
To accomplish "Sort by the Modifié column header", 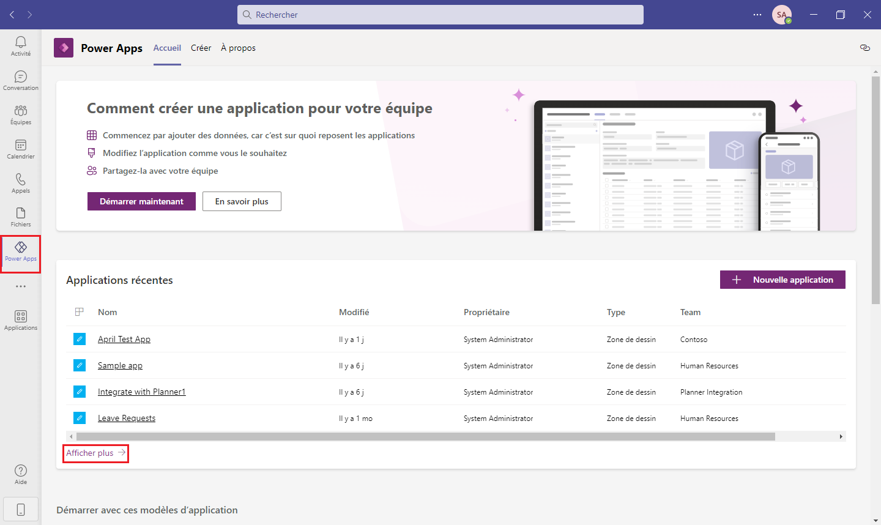I will [x=354, y=312].
